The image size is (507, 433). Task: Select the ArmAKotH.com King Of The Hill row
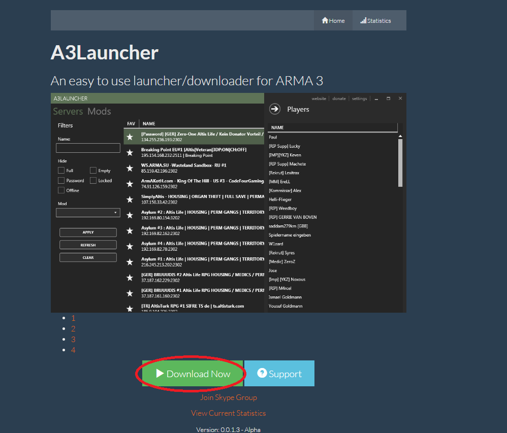tap(194, 184)
